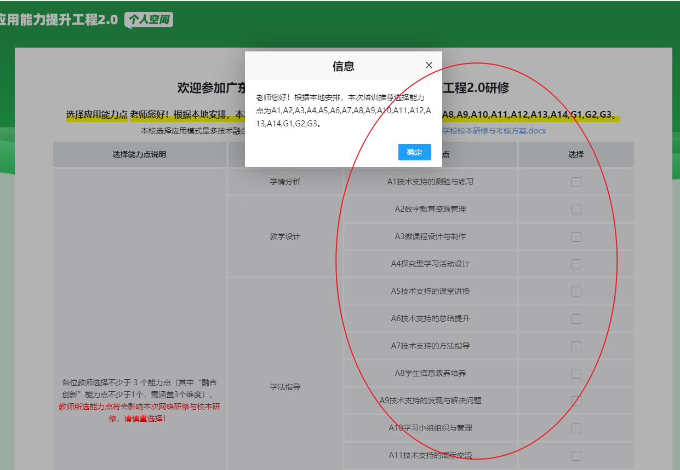Image resolution: width=680 pixels, height=470 pixels.
Task: Check the A3微课程设计与制作 checkbox
Action: [x=576, y=237]
